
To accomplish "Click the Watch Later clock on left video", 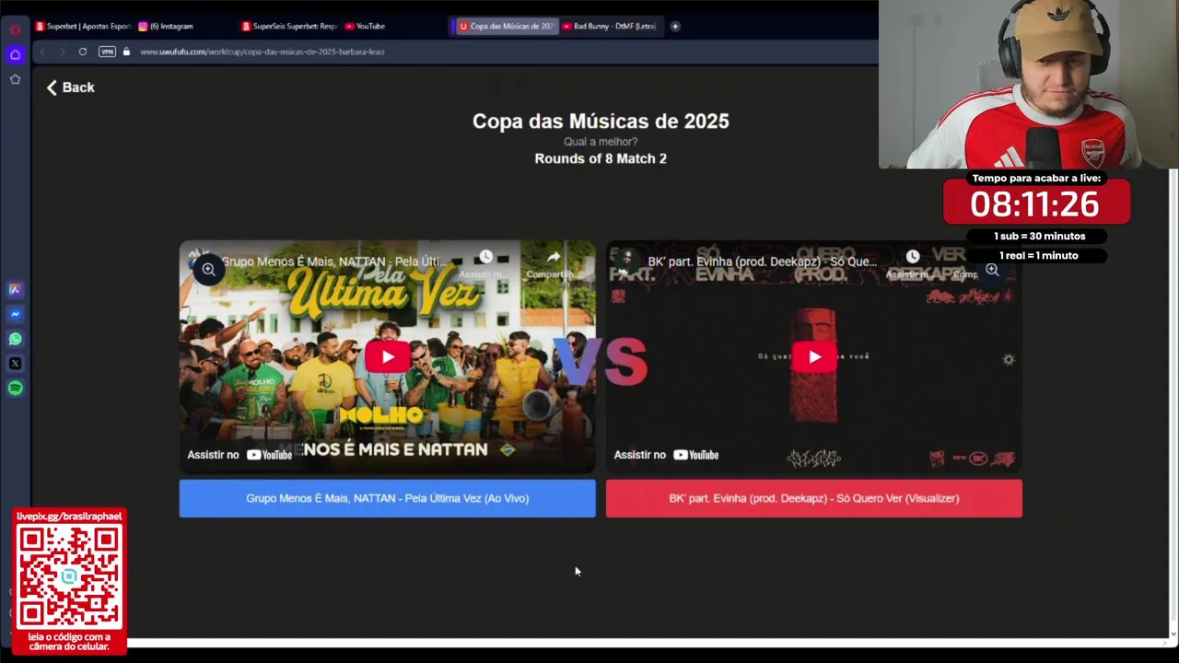I will tap(485, 257).
